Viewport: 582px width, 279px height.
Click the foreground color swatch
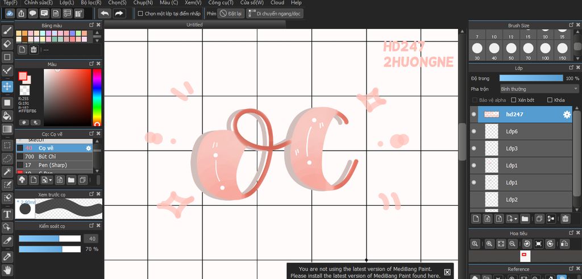23,77
